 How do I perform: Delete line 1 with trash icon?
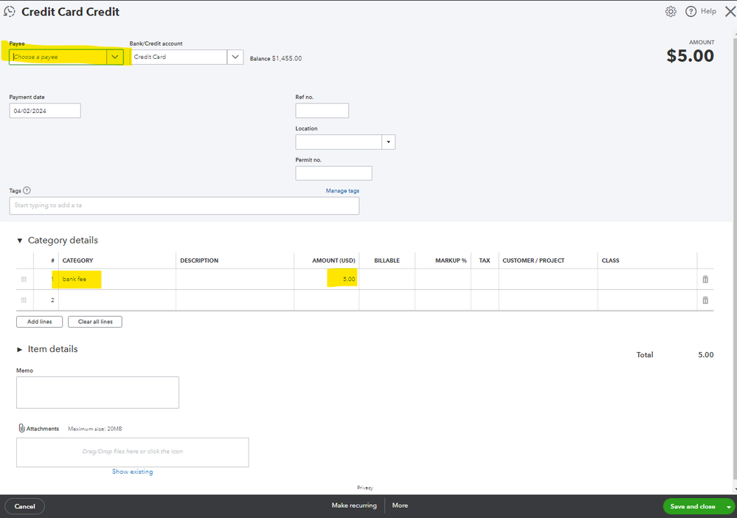705,279
